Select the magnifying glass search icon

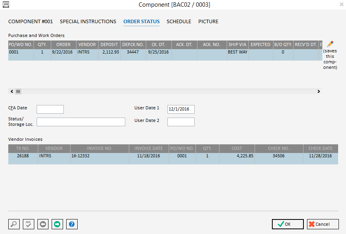pyautogui.click(x=14, y=224)
